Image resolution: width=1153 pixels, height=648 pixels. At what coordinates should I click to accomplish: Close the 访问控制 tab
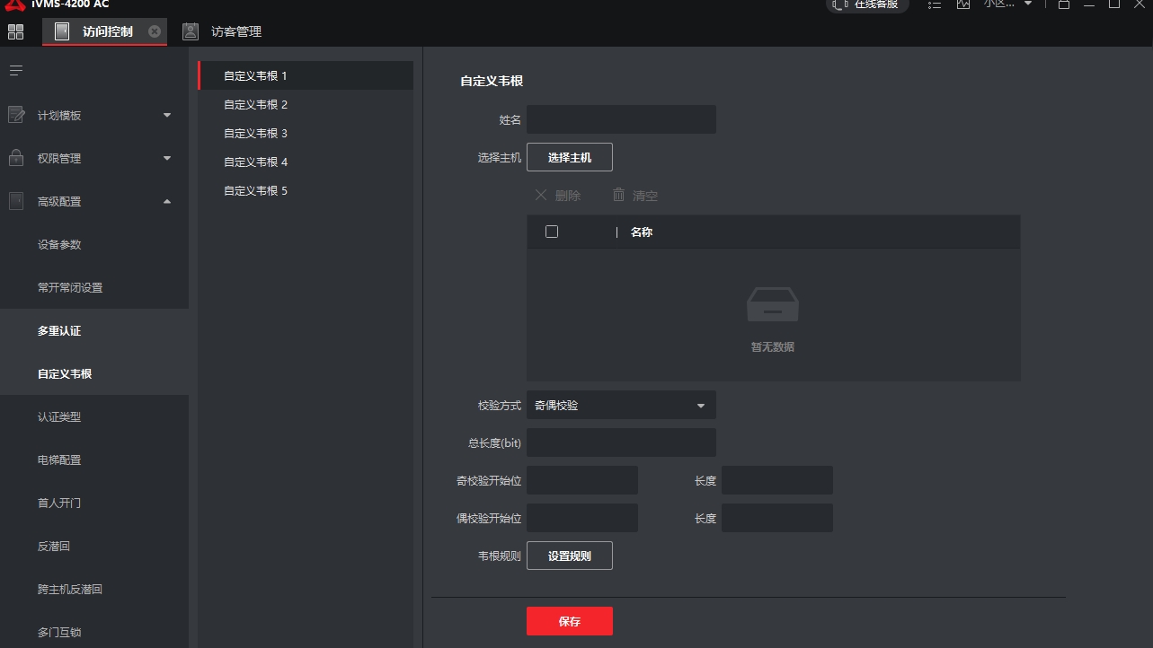click(x=155, y=31)
